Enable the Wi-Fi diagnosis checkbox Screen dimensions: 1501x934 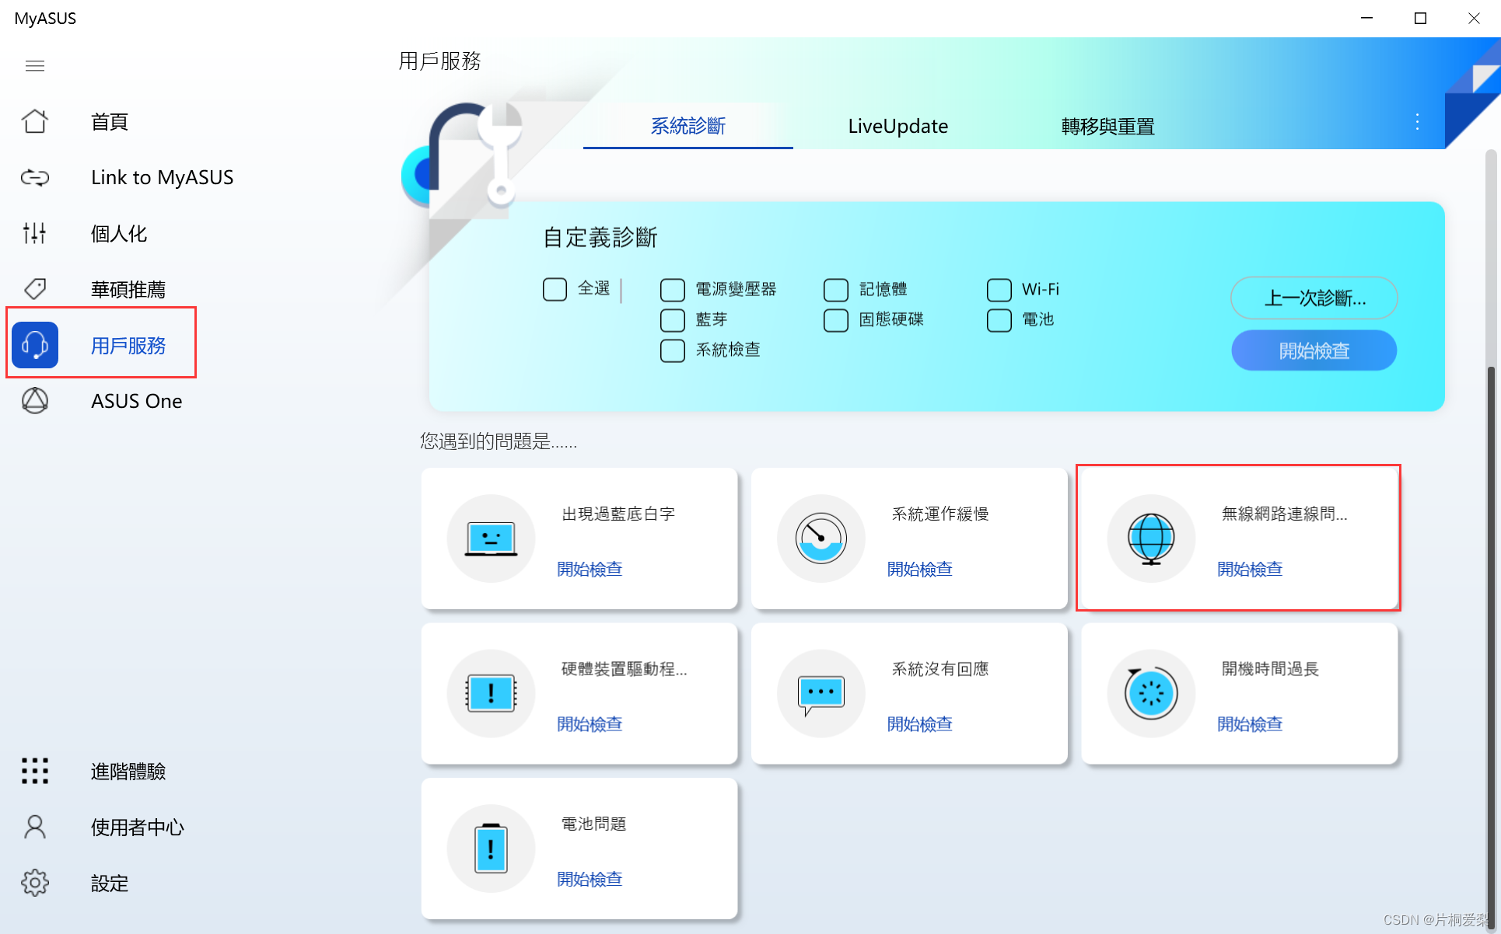999,290
